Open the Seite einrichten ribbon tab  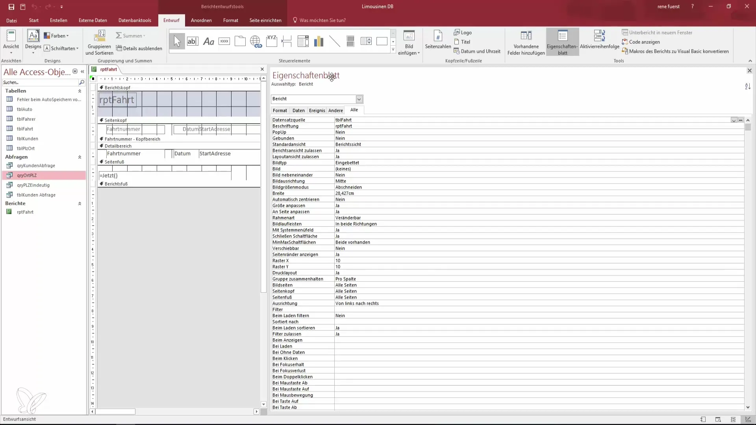(x=265, y=20)
